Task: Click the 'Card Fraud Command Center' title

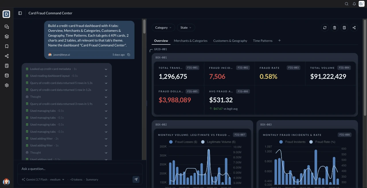Action: [50, 13]
